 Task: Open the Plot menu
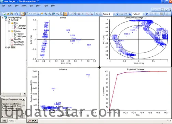[x=31, y=6]
